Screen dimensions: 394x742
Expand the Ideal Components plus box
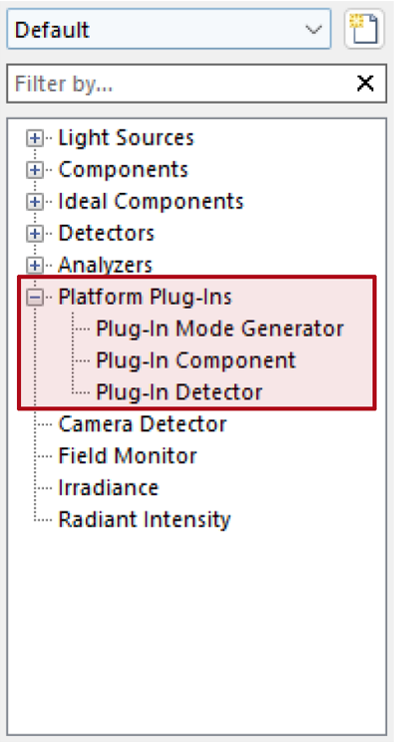point(35,202)
